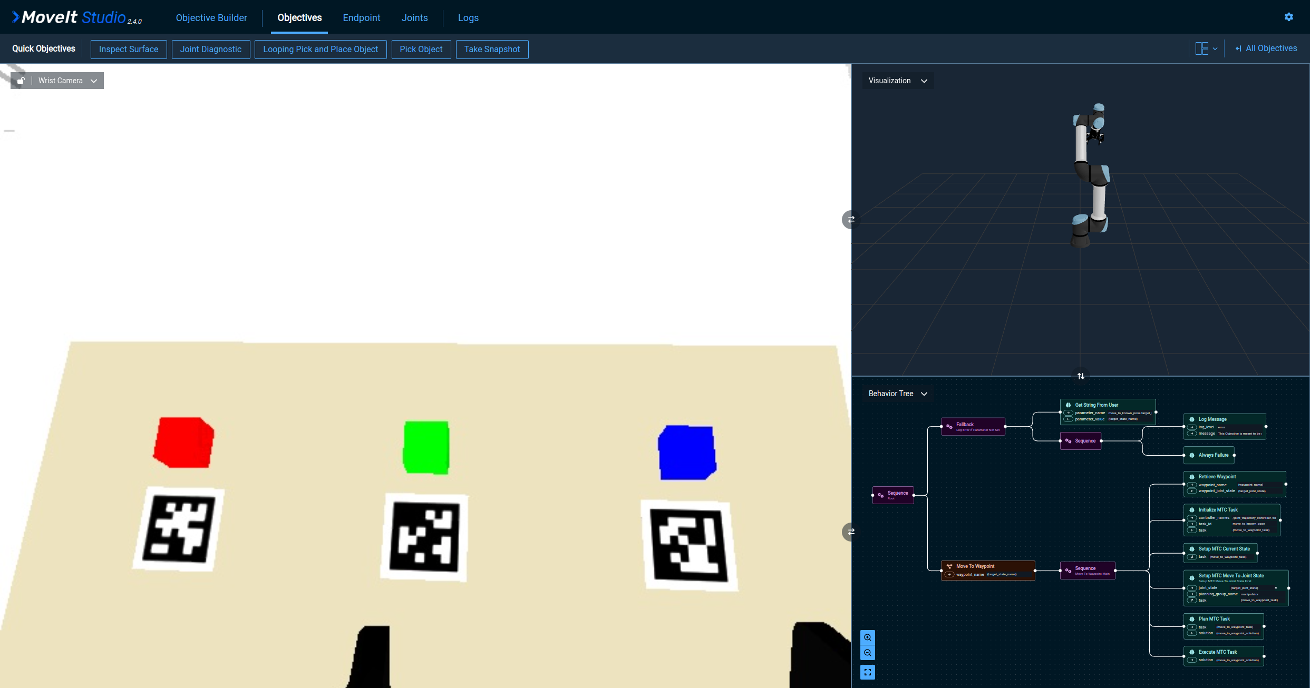Image resolution: width=1310 pixels, height=688 pixels.
Task: Switch to Logs tab
Action: pos(468,17)
